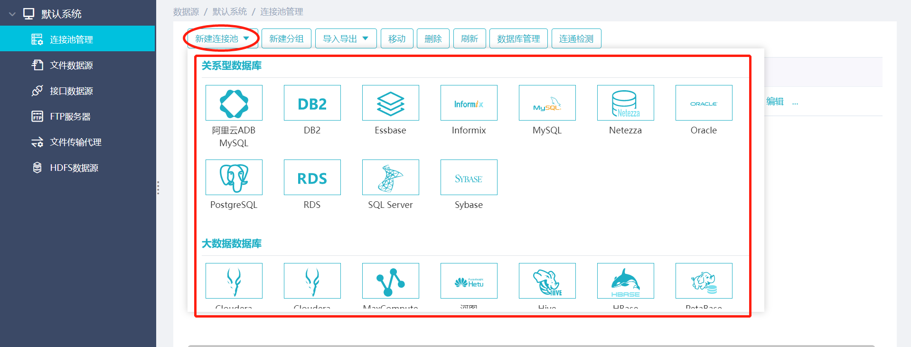Click the 接口数据源 plug icon
This screenshot has height=347, width=911.
37,91
